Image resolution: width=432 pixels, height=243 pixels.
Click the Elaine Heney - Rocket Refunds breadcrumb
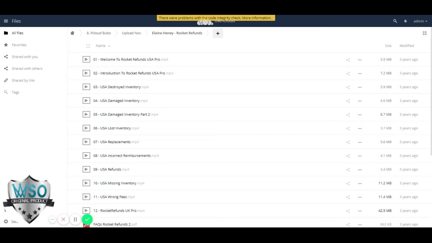[x=177, y=33]
